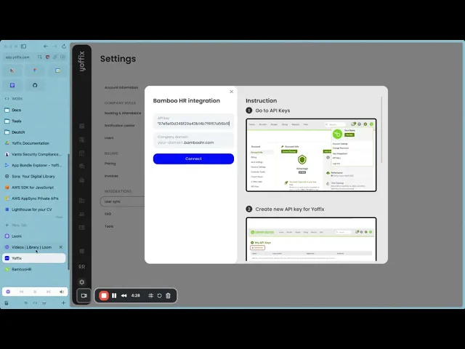Viewport: 465px width, 349px height.
Task: Click the blue Connect button
Action: coord(193,159)
